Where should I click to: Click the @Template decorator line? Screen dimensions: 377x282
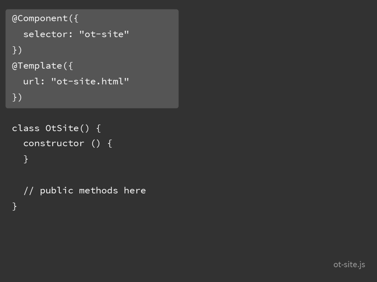pos(42,66)
